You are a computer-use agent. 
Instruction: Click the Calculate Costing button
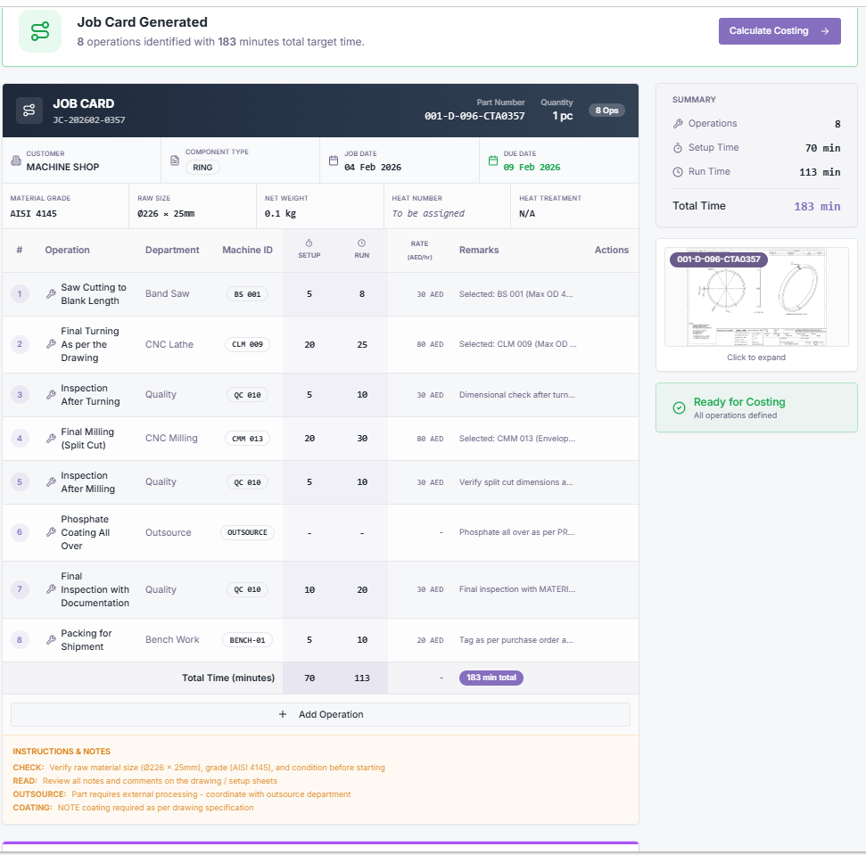coord(779,31)
